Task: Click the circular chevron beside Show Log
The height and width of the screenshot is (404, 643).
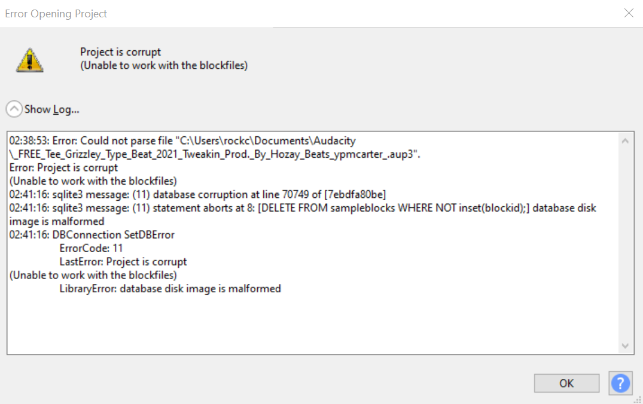Action: click(x=13, y=109)
